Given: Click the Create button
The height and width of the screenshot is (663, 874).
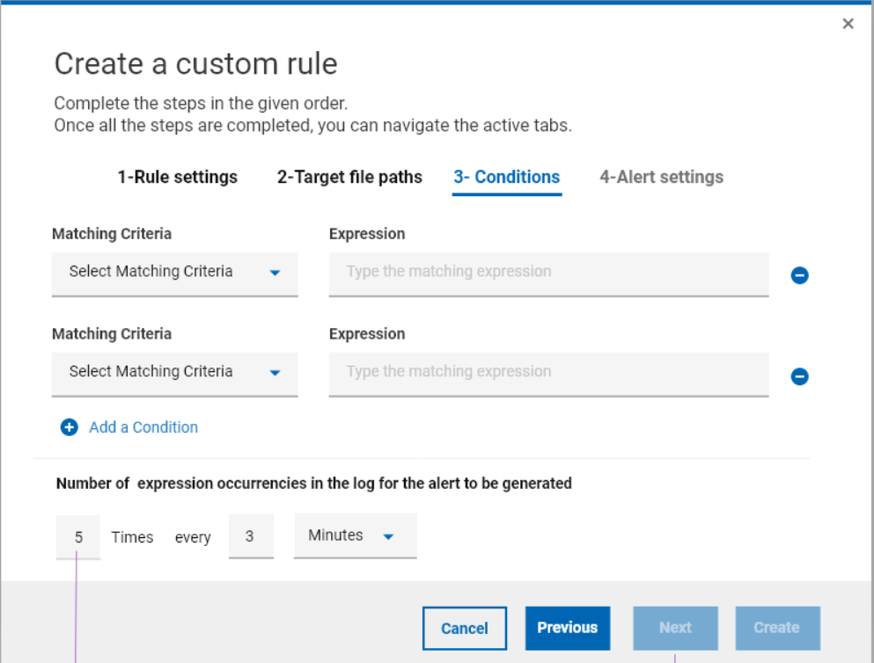Looking at the screenshot, I should coord(776,628).
